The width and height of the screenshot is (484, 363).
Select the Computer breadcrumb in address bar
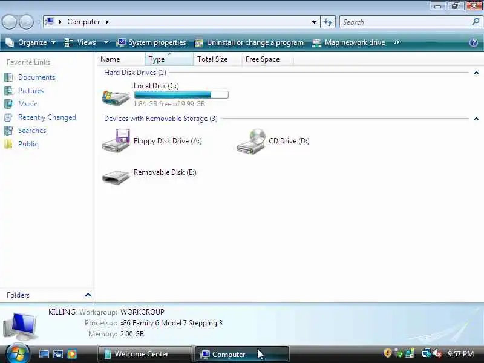tap(83, 22)
